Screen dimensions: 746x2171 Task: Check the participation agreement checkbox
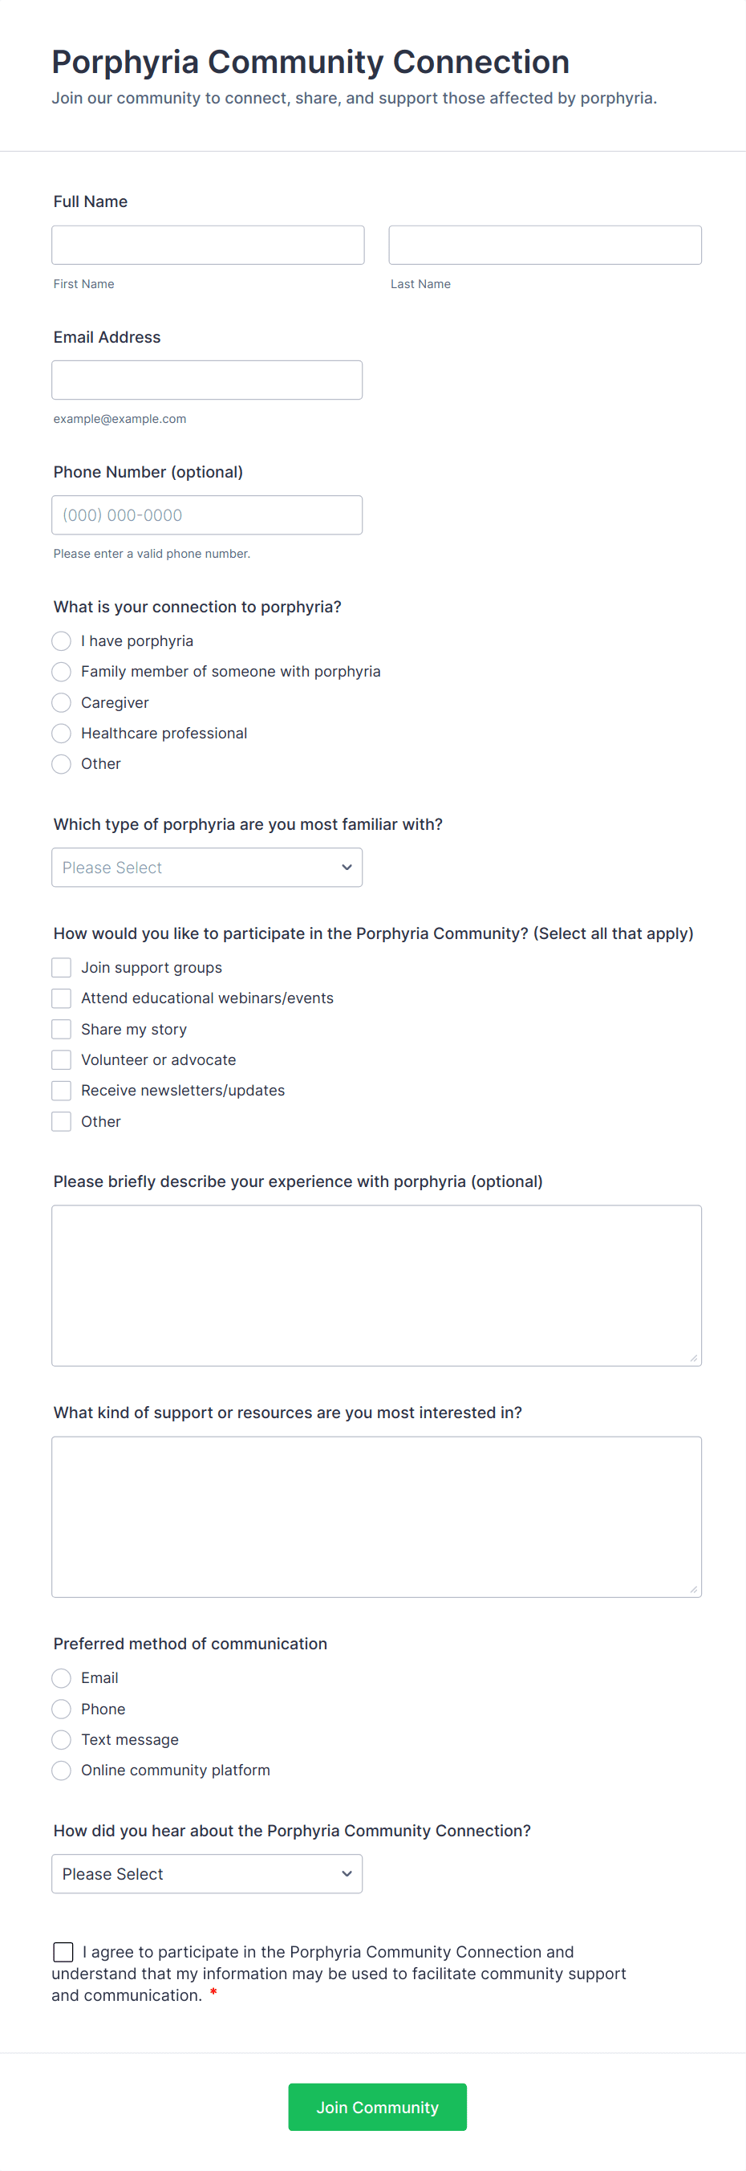63,1952
